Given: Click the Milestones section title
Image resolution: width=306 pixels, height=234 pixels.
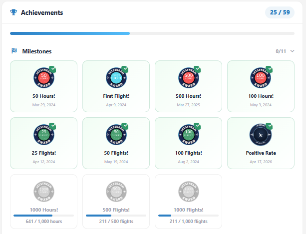Looking at the screenshot, I should (37, 51).
